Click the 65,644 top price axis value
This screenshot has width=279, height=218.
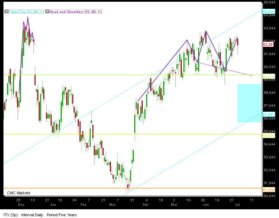269,2
